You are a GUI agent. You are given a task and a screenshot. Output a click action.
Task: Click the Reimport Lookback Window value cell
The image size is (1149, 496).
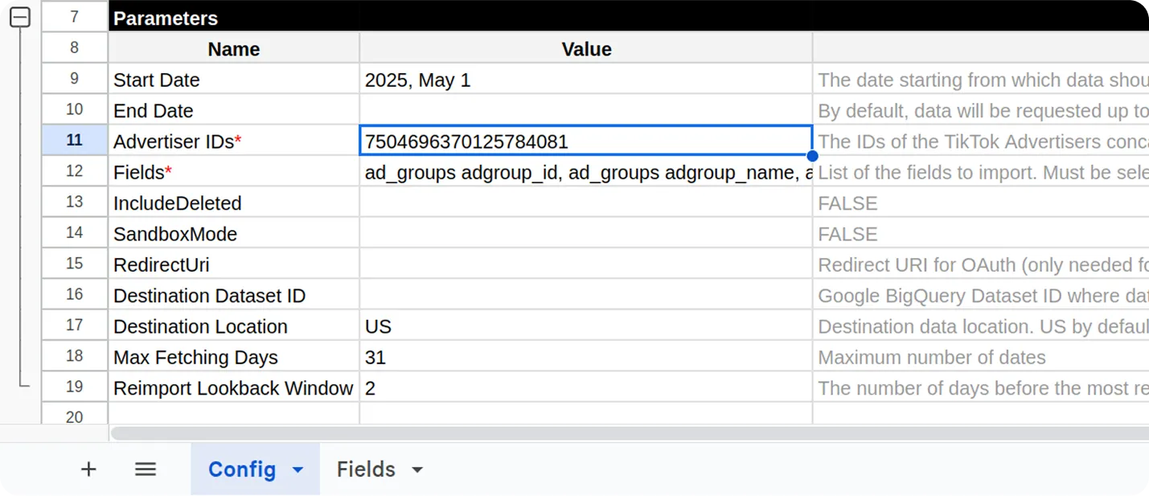(x=585, y=388)
